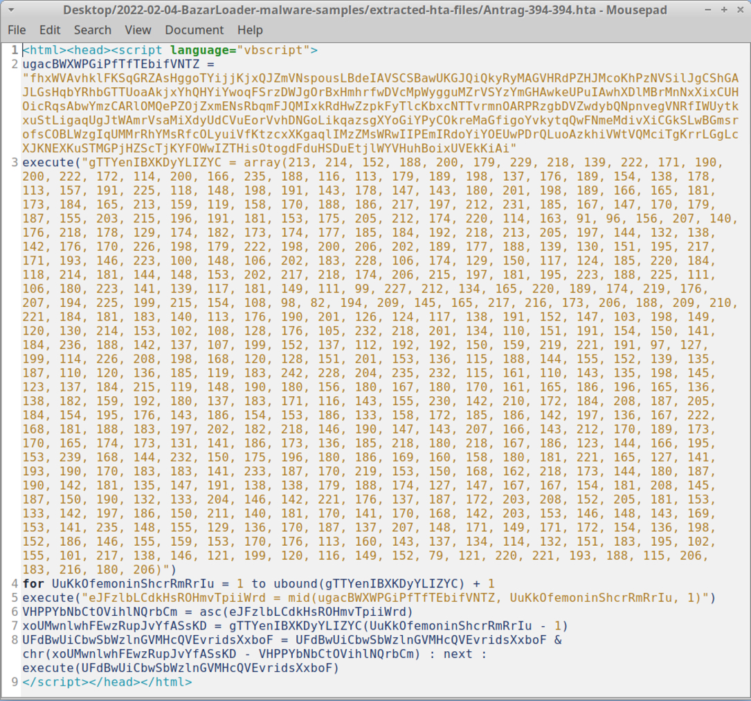Image resolution: width=751 pixels, height=701 pixels.
Task: Click the language attribute keyword on line 1
Action: click(199, 51)
